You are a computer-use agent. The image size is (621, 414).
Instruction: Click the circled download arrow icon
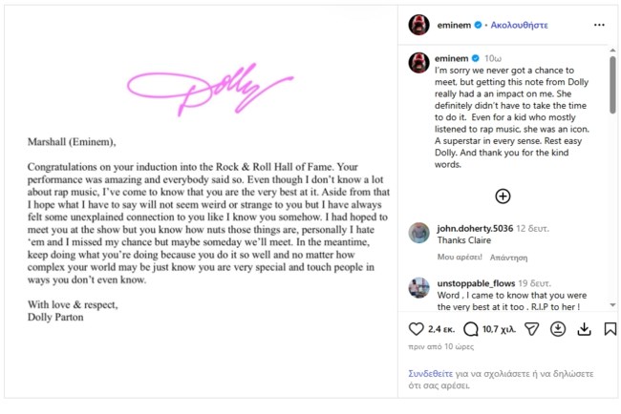(x=558, y=329)
